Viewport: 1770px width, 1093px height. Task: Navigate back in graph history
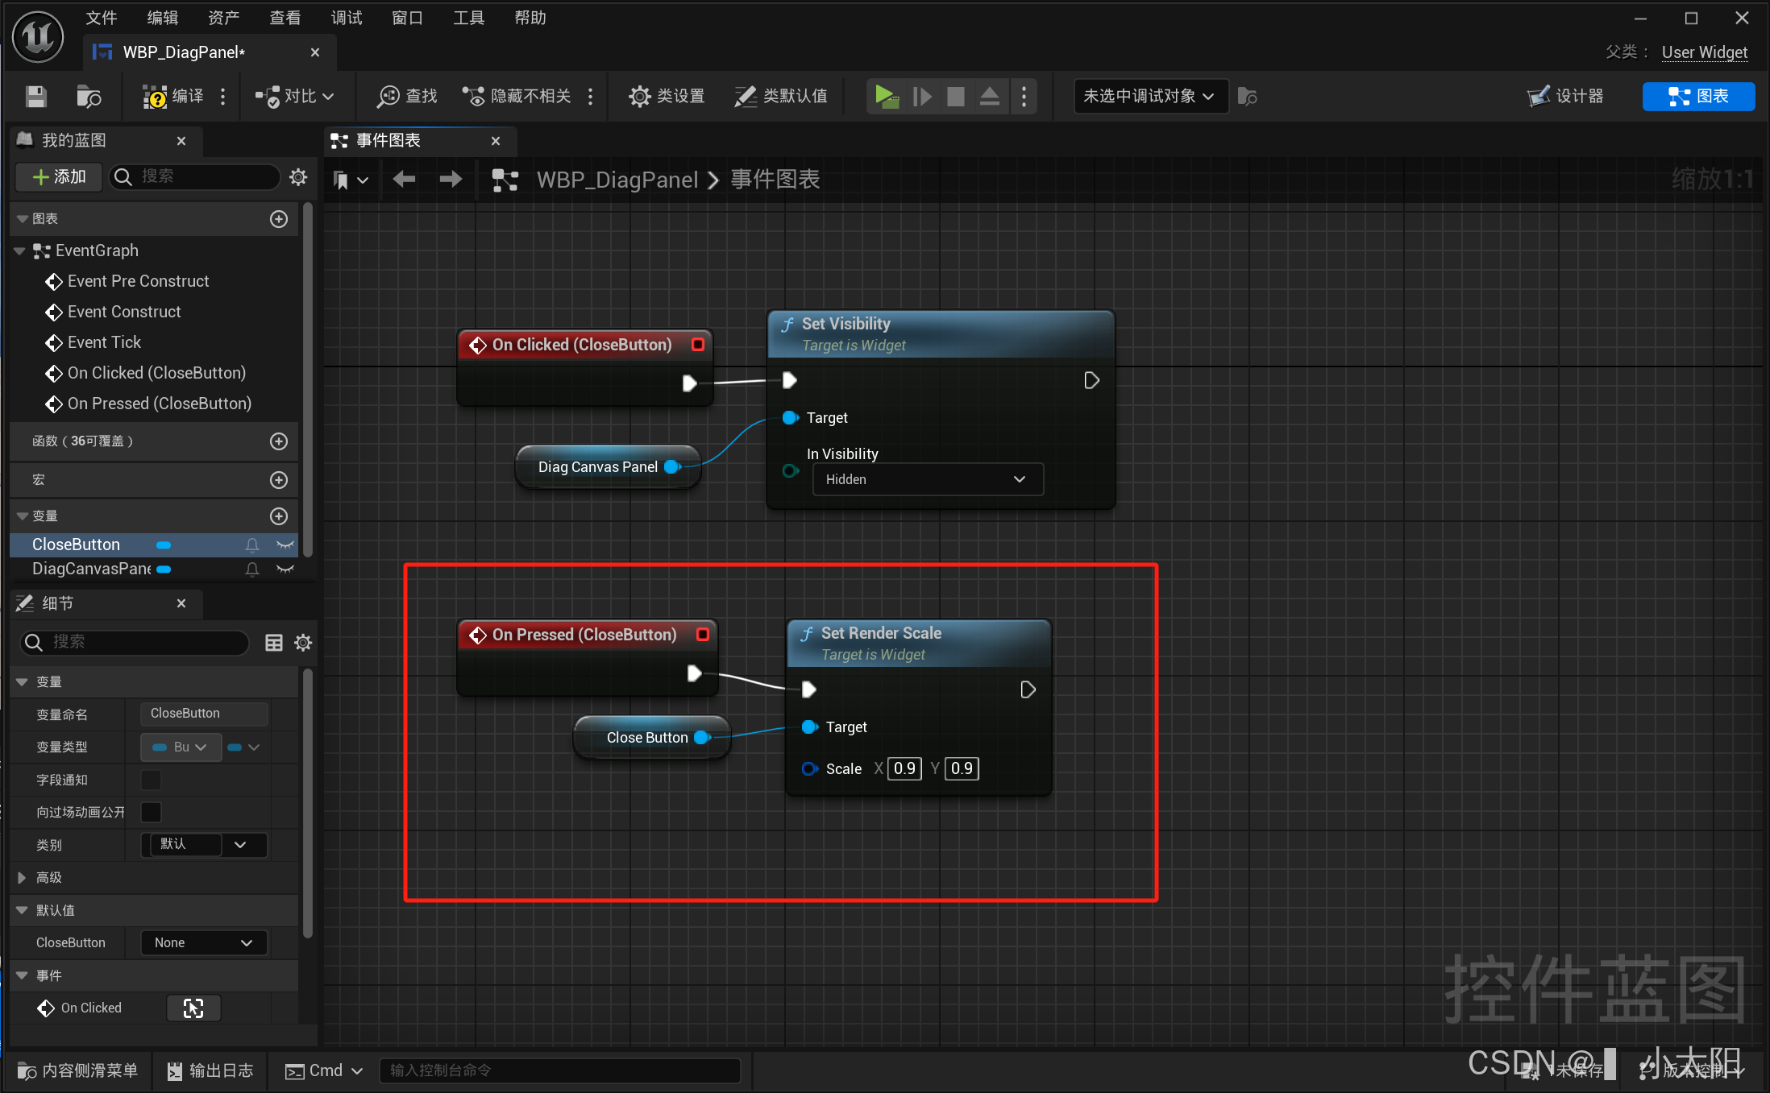coord(404,179)
